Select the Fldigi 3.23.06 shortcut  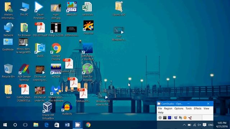pyautogui.click(x=56, y=29)
